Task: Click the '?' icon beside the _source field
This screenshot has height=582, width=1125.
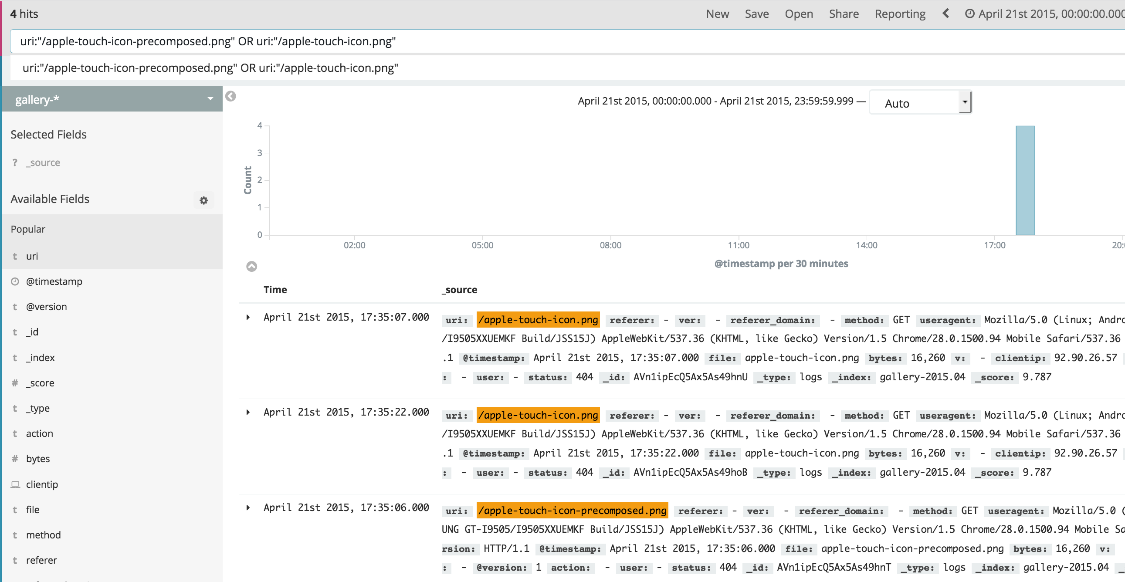Action: click(15, 162)
